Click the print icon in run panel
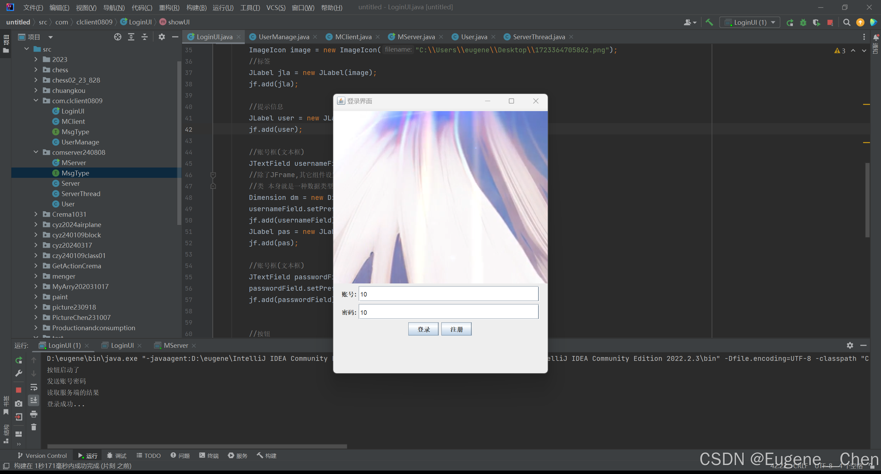This screenshot has height=474, width=881. tap(33, 414)
